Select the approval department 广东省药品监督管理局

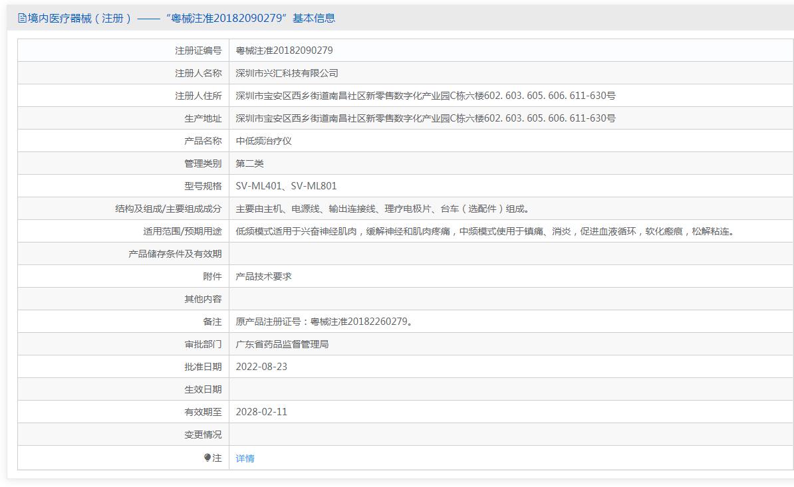[x=282, y=344]
